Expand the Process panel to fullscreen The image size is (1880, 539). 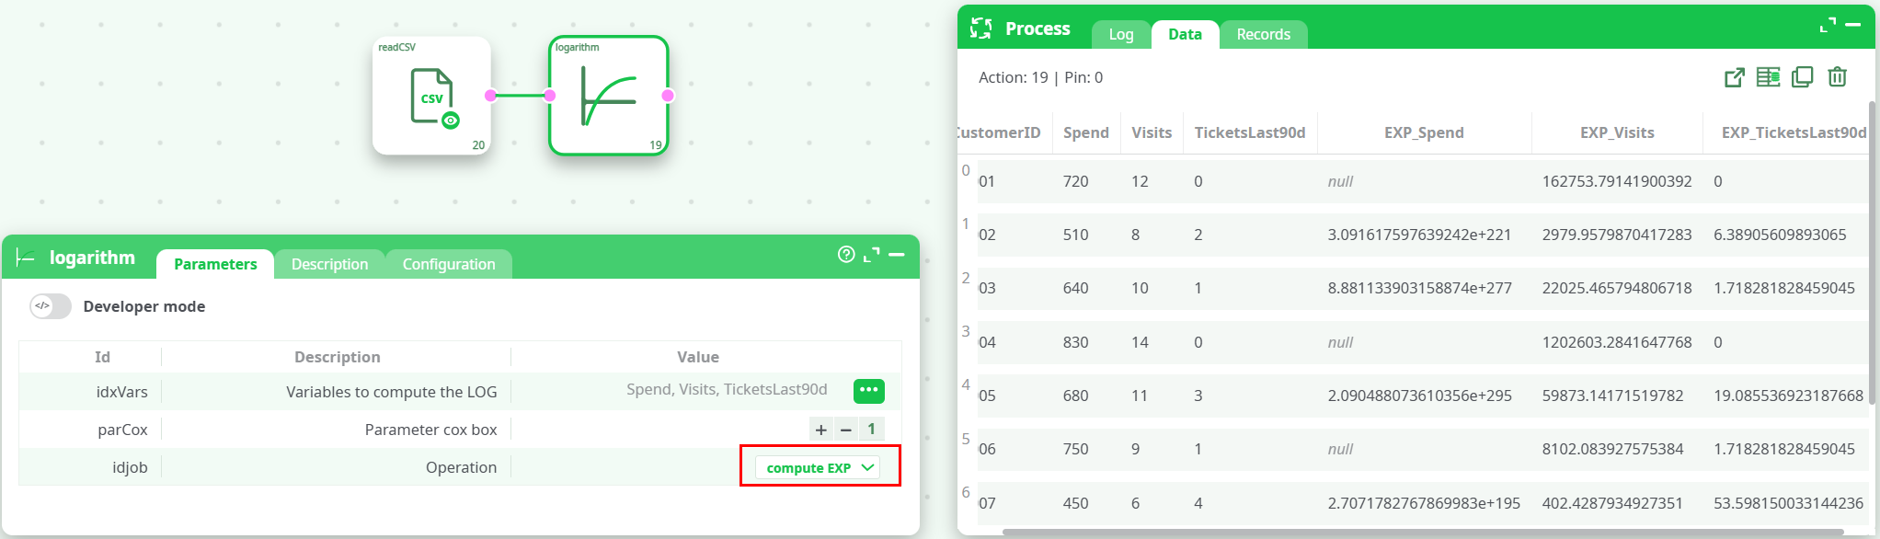[1828, 26]
